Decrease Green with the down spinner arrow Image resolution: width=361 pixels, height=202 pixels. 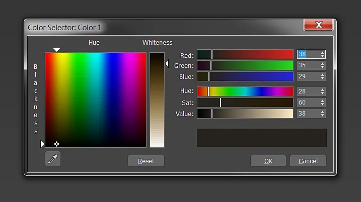click(322, 67)
